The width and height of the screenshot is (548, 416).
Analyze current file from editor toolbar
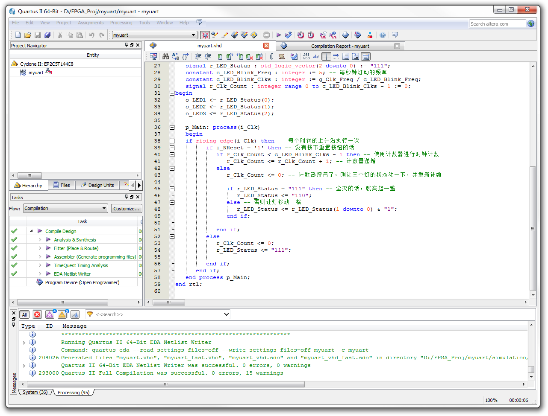point(294,56)
